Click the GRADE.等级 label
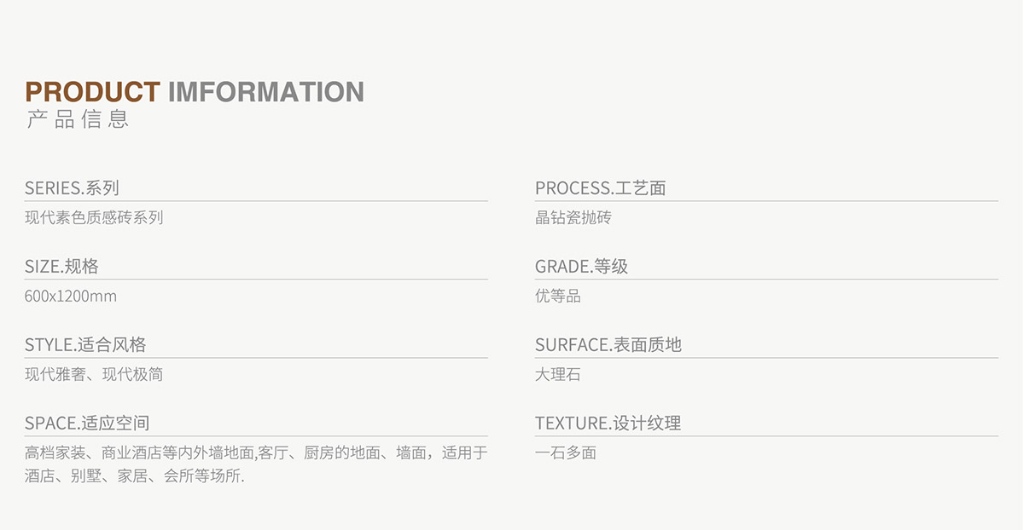The height and width of the screenshot is (530, 1024). [581, 267]
